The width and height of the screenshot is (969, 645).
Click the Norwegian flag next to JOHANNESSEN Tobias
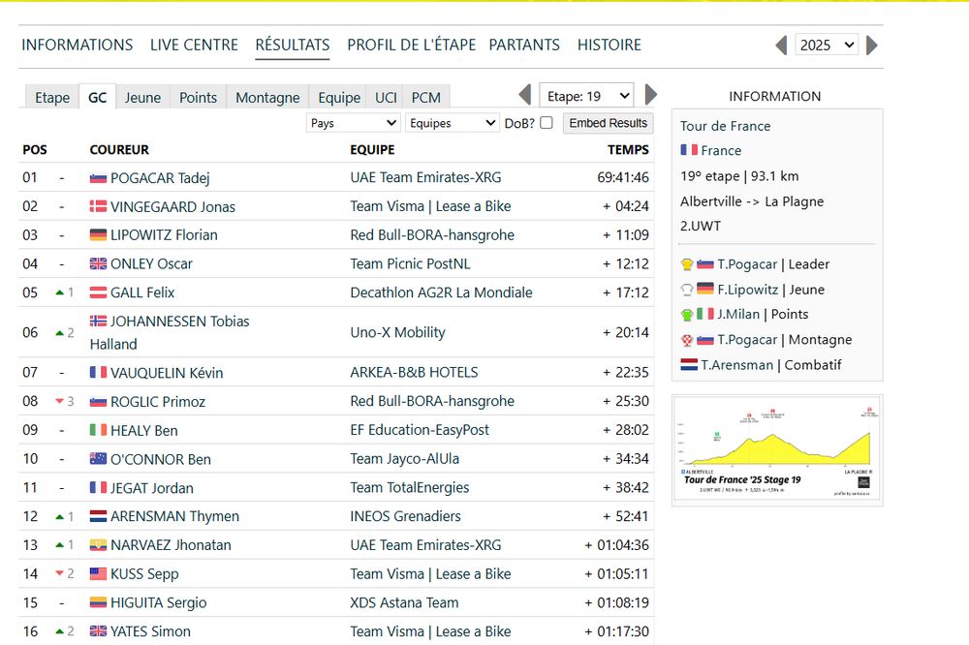[x=98, y=321]
